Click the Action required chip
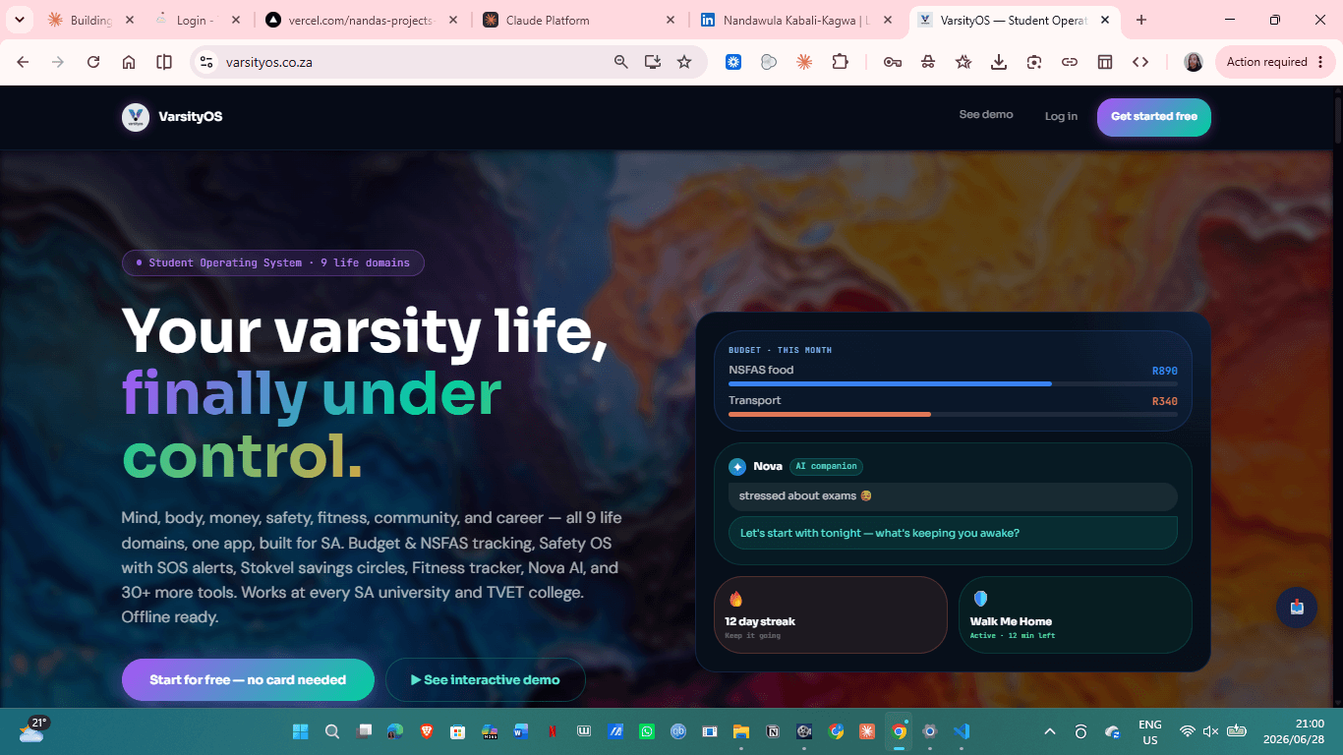The image size is (1343, 755). pos(1275,62)
